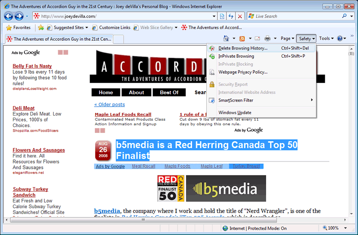358x235 pixels.
Task: Open Webpage Privacy Policy menu item
Action: (x=262, y=72)
